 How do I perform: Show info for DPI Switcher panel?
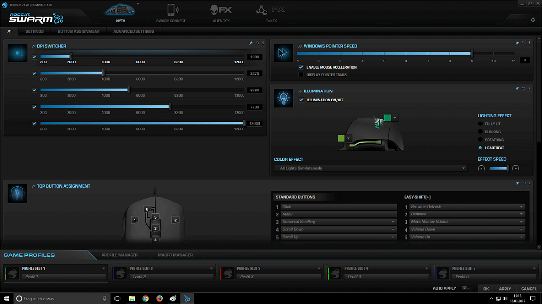click(x=263, y=43)
